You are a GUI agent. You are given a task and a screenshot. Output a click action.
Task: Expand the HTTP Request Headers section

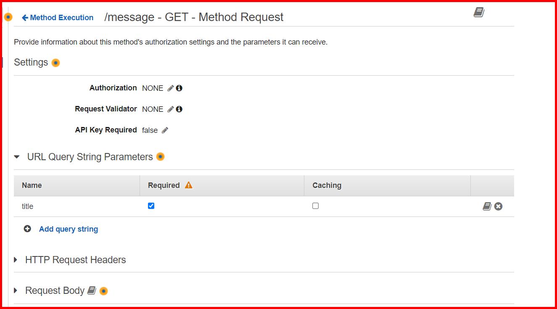tap(16, 260)
